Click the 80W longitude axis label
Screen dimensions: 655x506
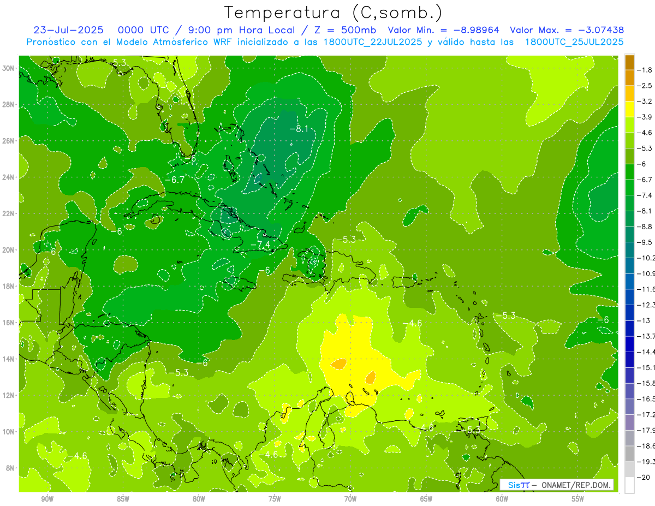click(x=199, y=499)
